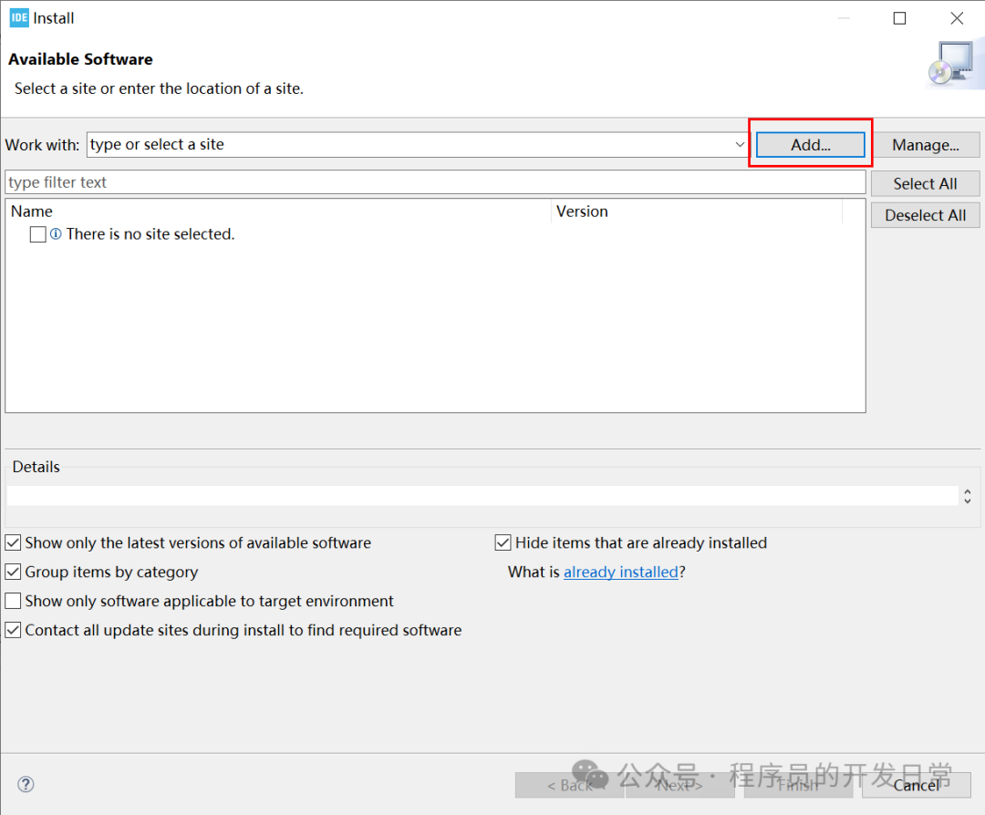This screenshot has width=985, height=815.
Task: Open the help question mark icon
Action: (26, 784)
